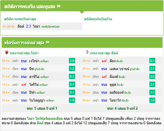Click the 2-0 score badge for เวโรน่า

pos(72,61)
